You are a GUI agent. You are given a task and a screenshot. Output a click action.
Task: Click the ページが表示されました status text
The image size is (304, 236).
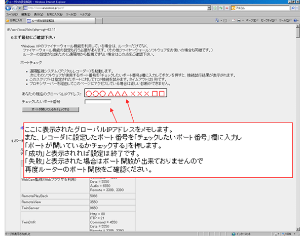(x=18, y=234)
